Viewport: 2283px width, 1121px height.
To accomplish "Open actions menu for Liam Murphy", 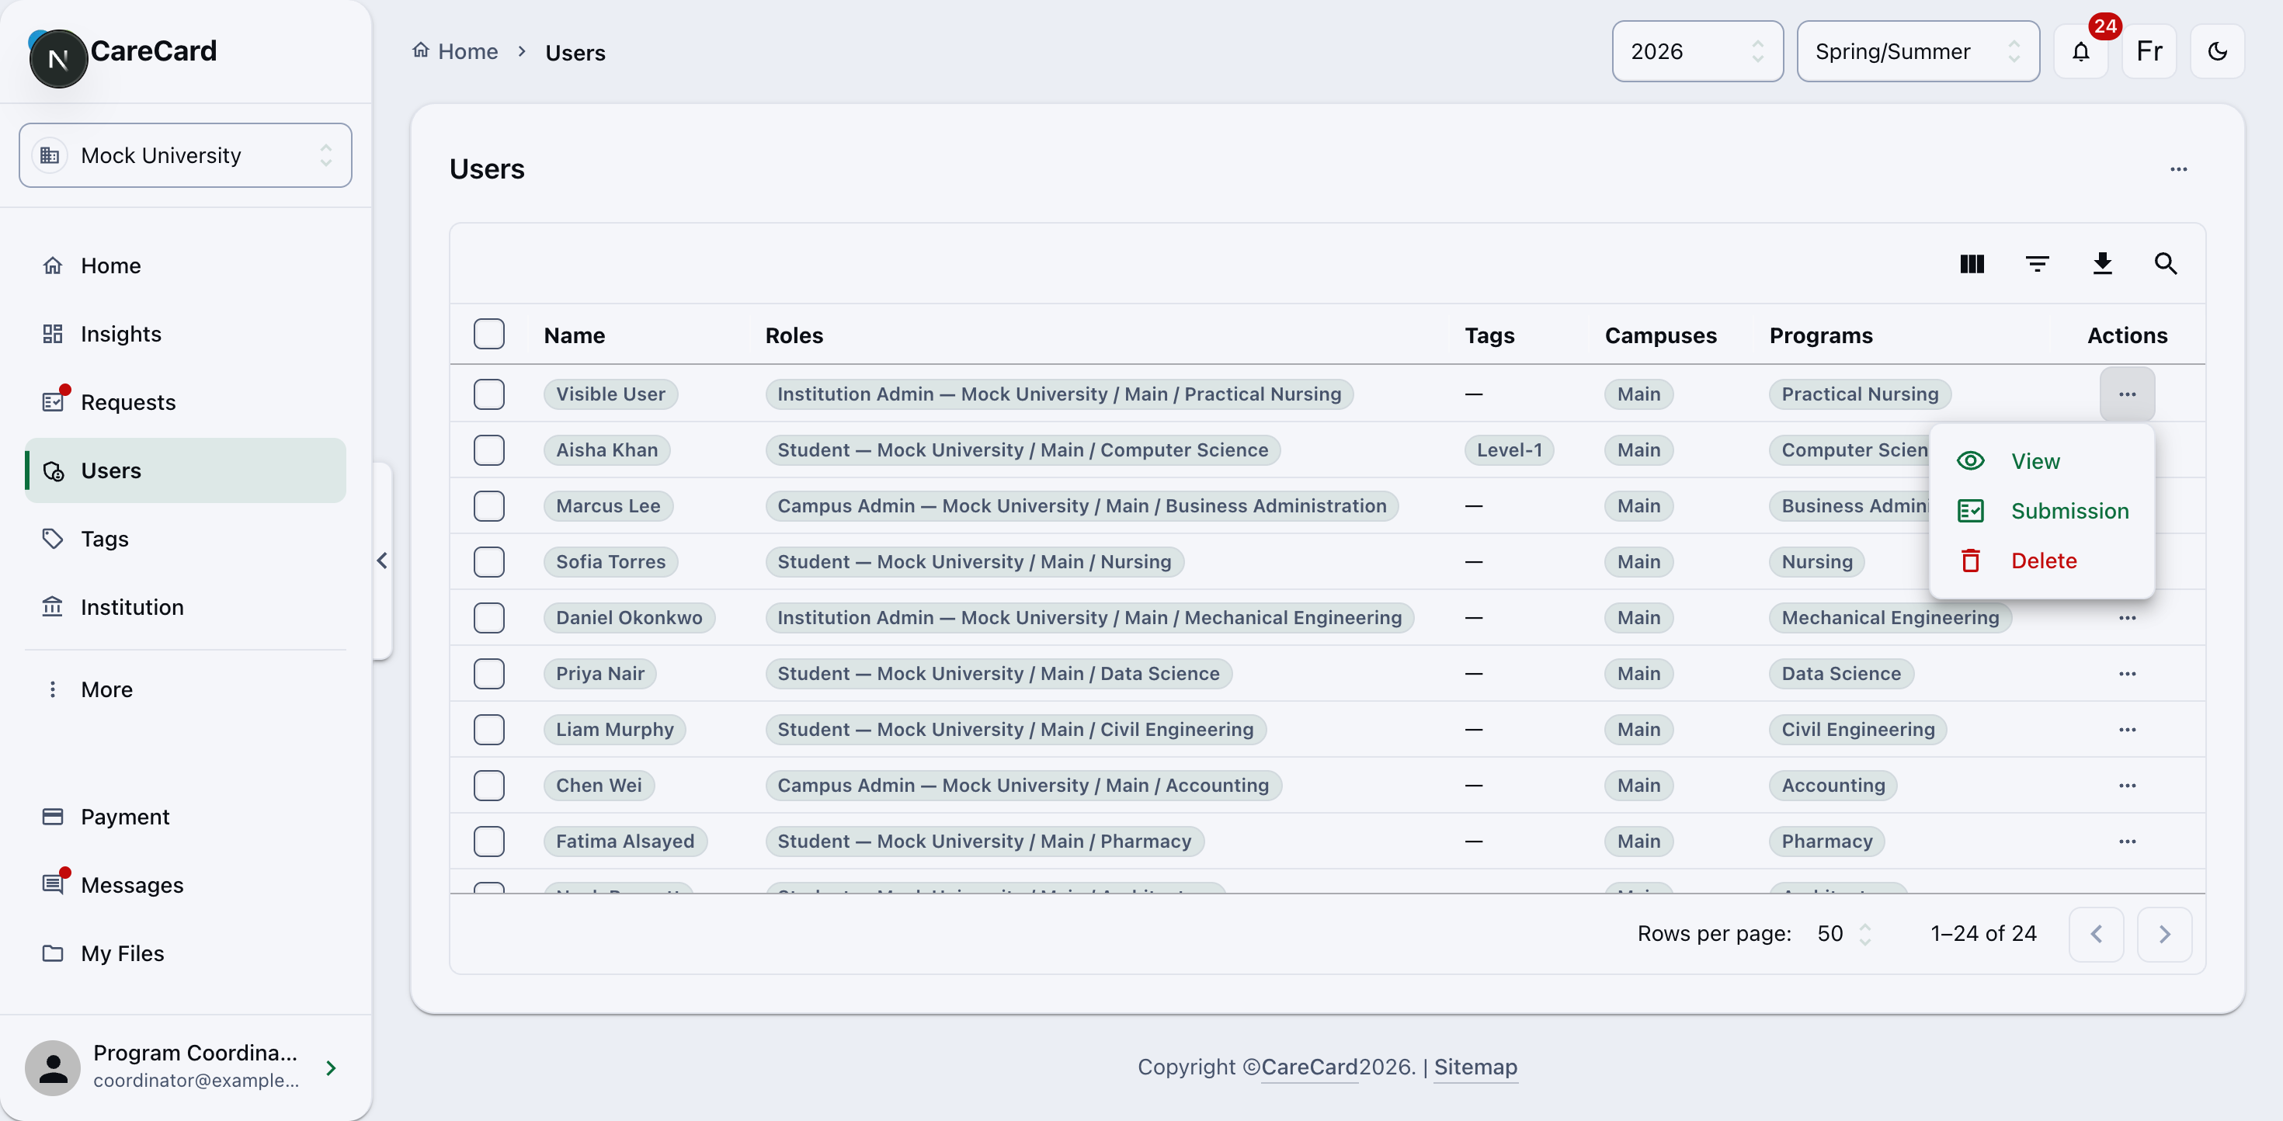I will pyautogui.click(x=2127, y=729).
